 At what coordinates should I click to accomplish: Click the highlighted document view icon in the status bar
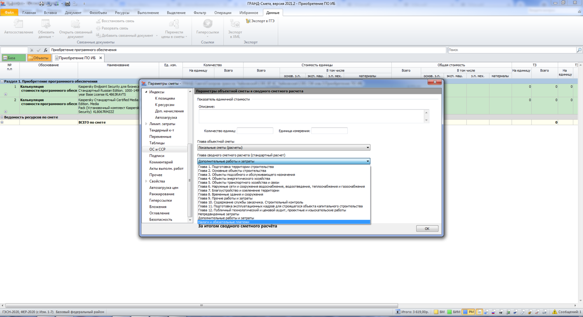(479, 312)
